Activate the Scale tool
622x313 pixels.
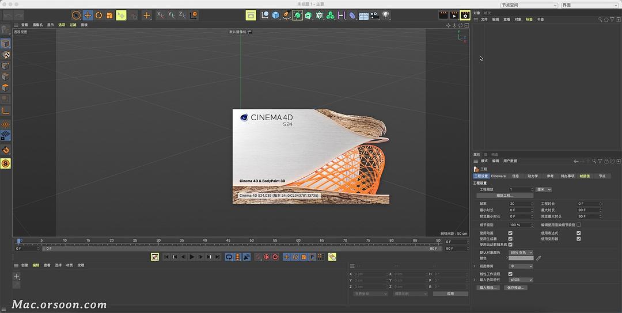click(x=110, y=16)
